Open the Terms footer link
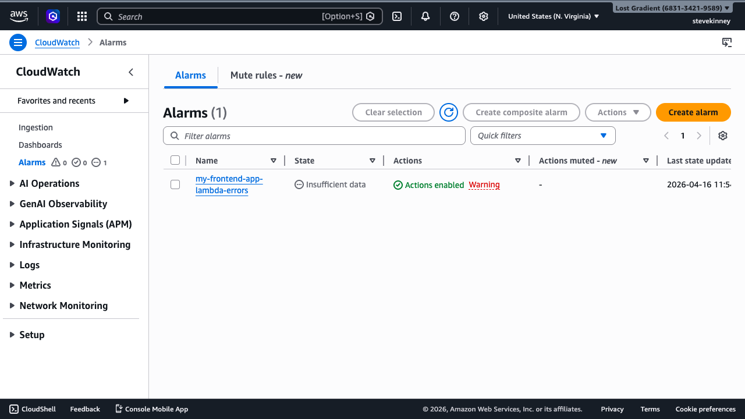 pos(650,409)
